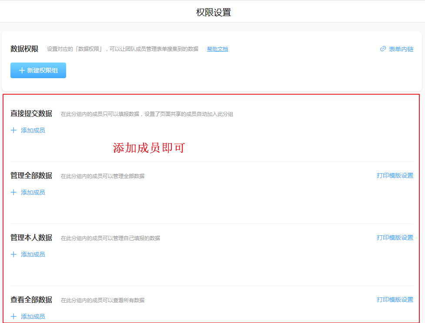
Task: Open 打印模版设置 for 管理本人数据
Action: pyautogui.click(x=395, y=237)
